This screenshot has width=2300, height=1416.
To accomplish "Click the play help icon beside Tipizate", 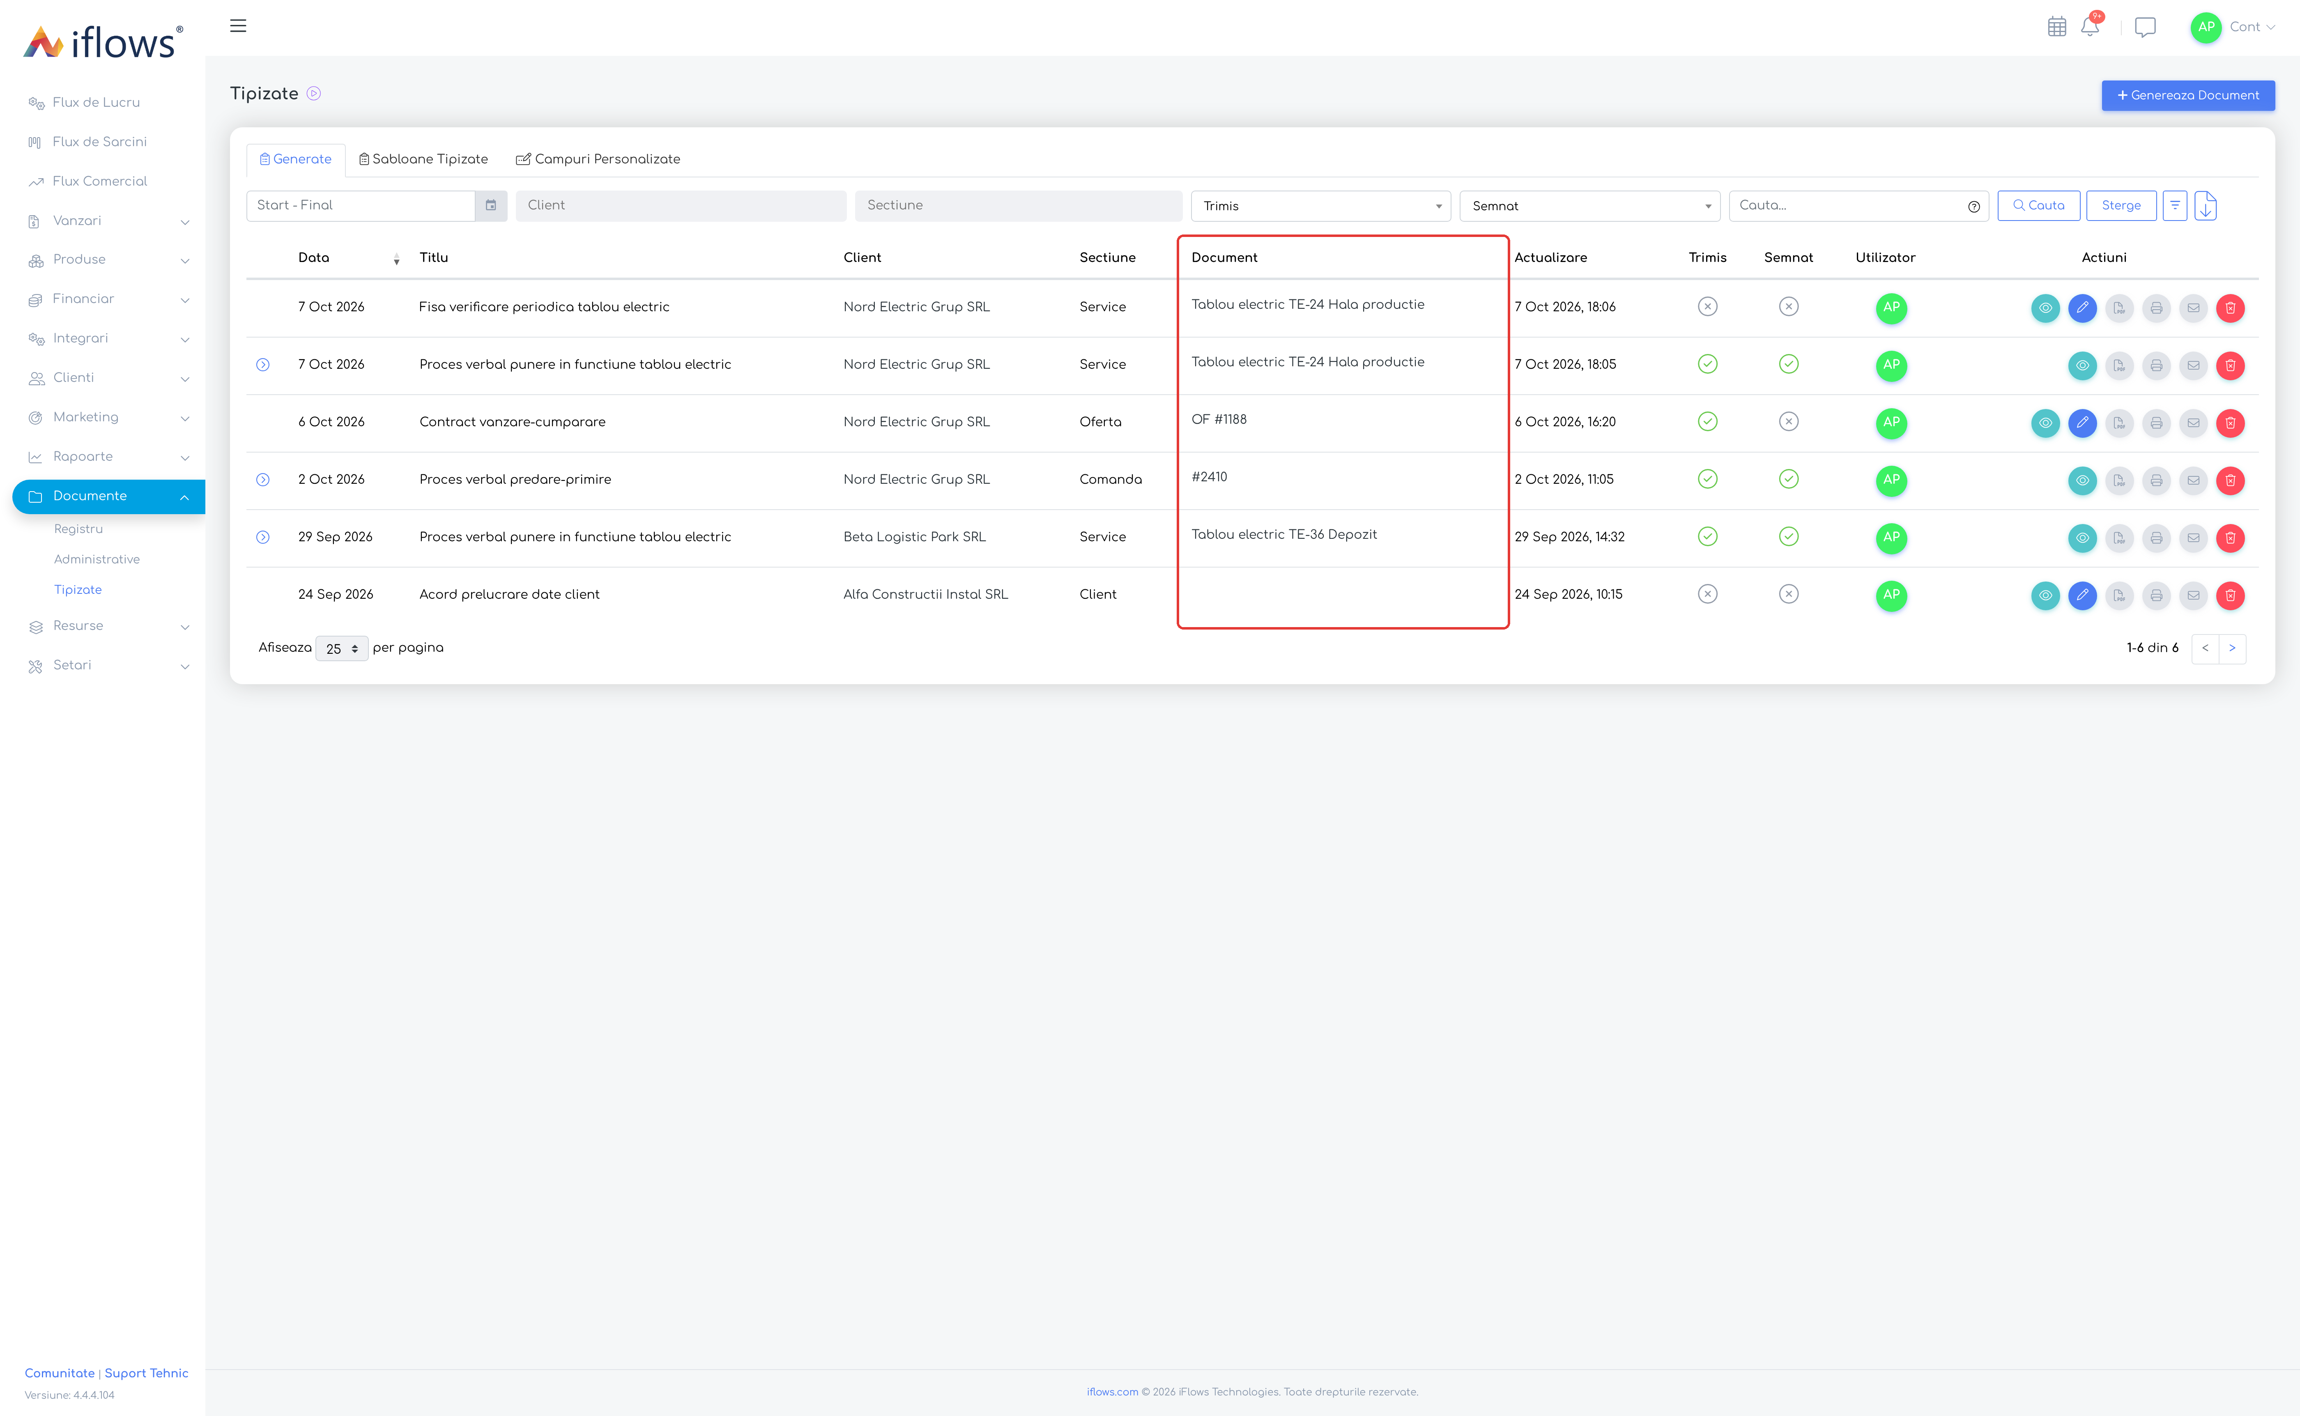I will click(x=314, y=94).
